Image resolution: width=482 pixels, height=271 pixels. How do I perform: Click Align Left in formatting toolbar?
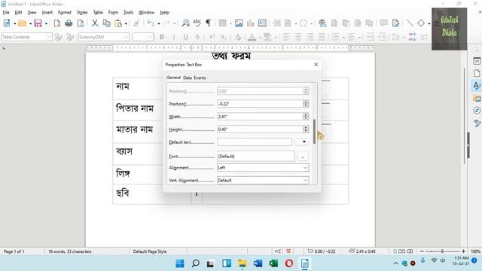(x=286, y=37)
